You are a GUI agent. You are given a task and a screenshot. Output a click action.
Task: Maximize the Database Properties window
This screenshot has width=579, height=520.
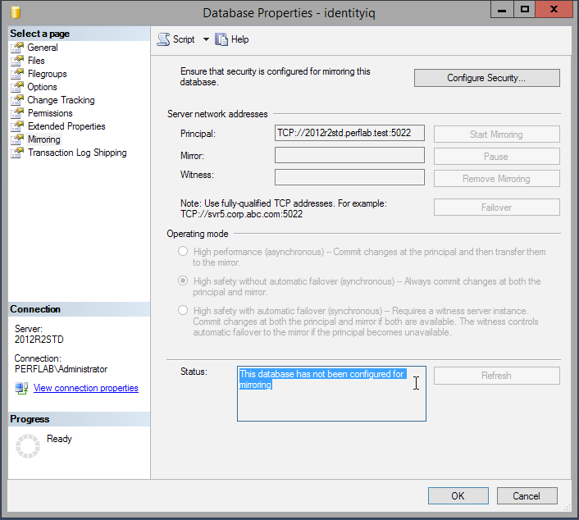pos(524,10)
